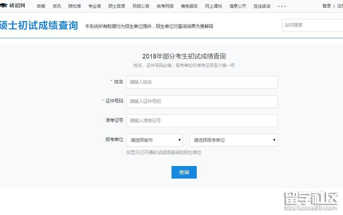View 网报公告 announcements
This screenshot has height=215, width=343.
point(141,6)
